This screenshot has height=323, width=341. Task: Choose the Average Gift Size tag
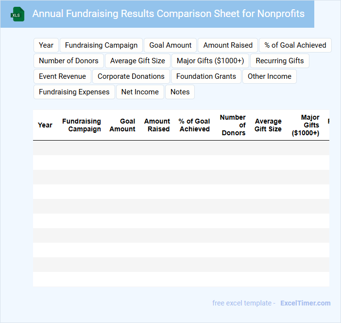137,61
